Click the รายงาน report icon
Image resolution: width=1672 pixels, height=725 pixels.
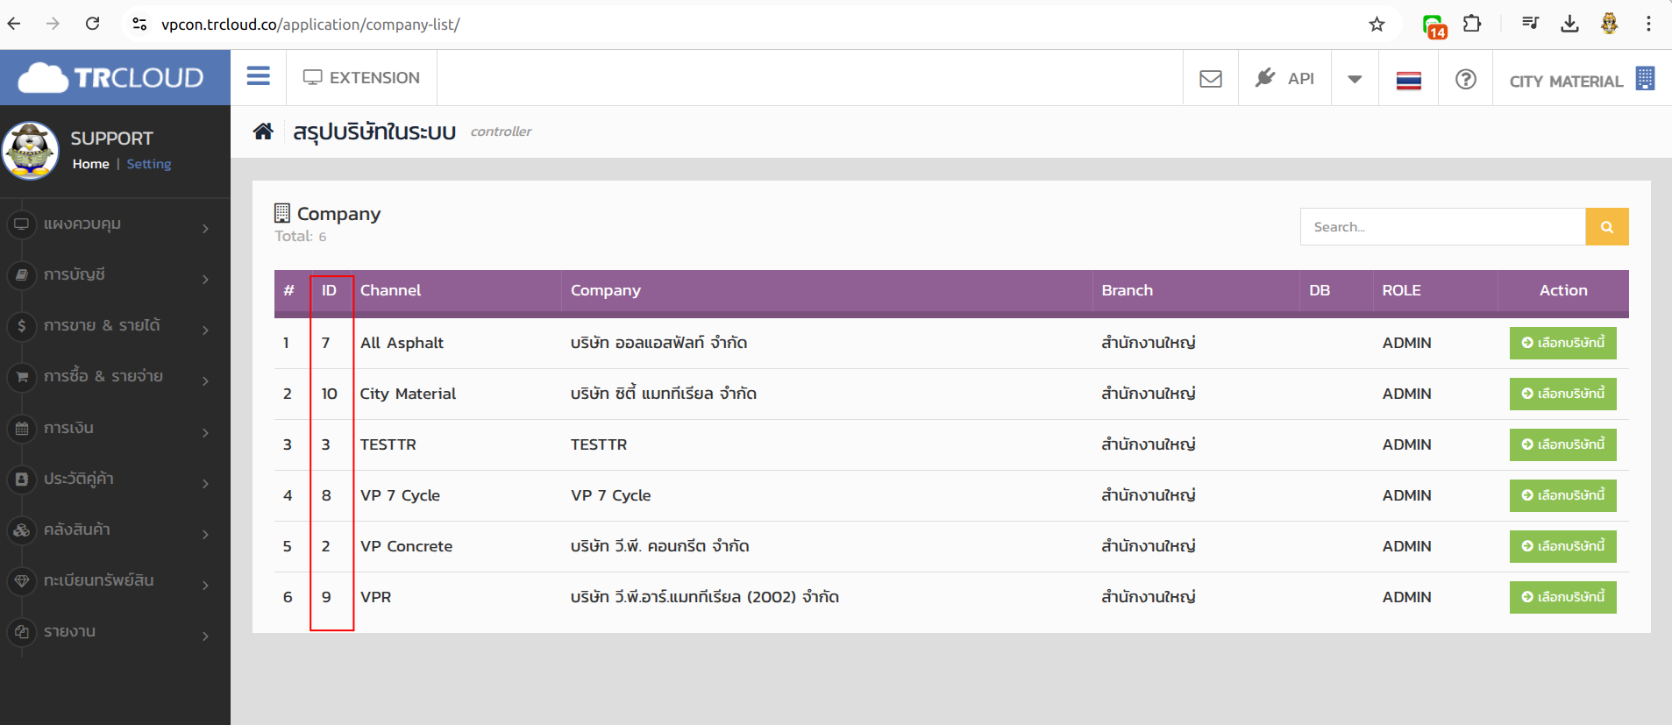click(x=22, y=631)
